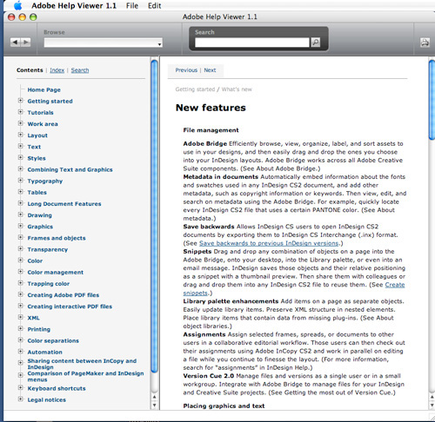
Task: Open the Edit menu
Action: [154, 5]
